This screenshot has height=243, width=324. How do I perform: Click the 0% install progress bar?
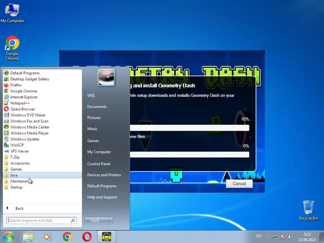point(190,154)
